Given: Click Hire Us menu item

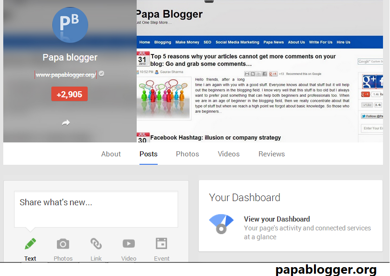Looking at the screenshot, I should (343, 42).
